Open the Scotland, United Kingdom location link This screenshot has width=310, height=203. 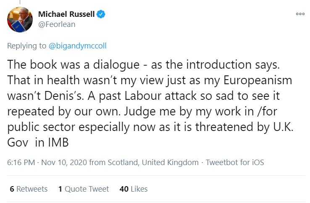[153, 163]
